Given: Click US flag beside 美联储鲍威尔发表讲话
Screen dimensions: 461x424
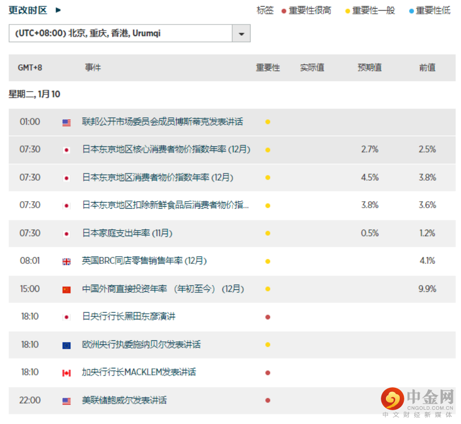Looking at the screenshot, I should (66, 401).
